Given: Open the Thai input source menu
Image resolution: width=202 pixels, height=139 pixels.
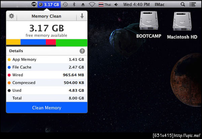Looking at the screenshot, I should tap(105, 5).
